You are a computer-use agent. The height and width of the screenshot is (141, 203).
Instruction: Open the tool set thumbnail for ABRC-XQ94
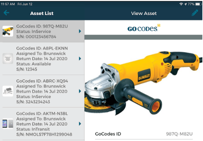[8, 91]
